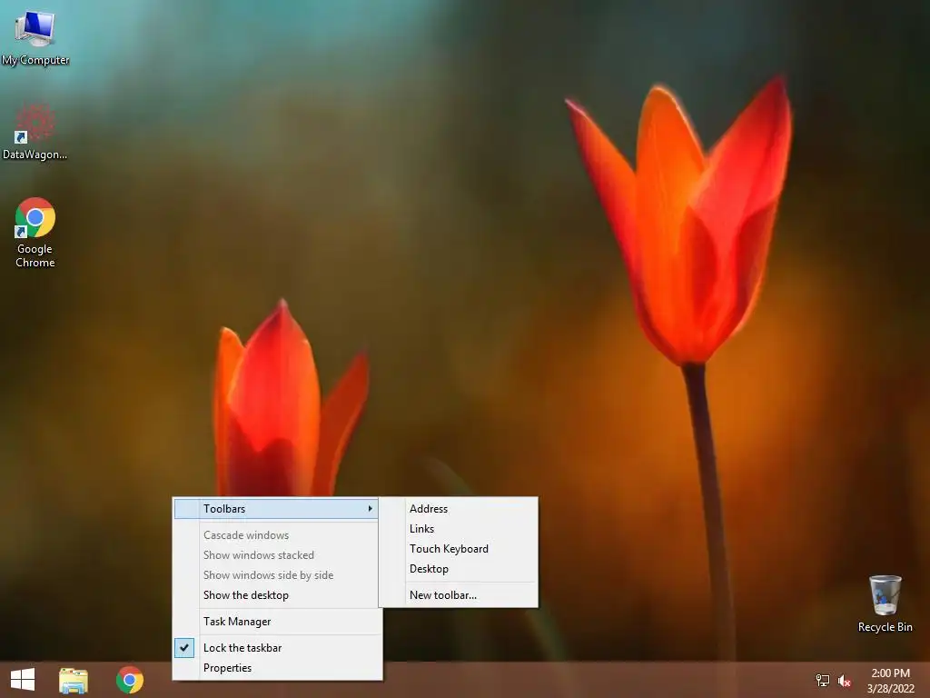Select the Recycle Bin icon
930x698 pixels.
pyautogui.click(x=885, y=603)
